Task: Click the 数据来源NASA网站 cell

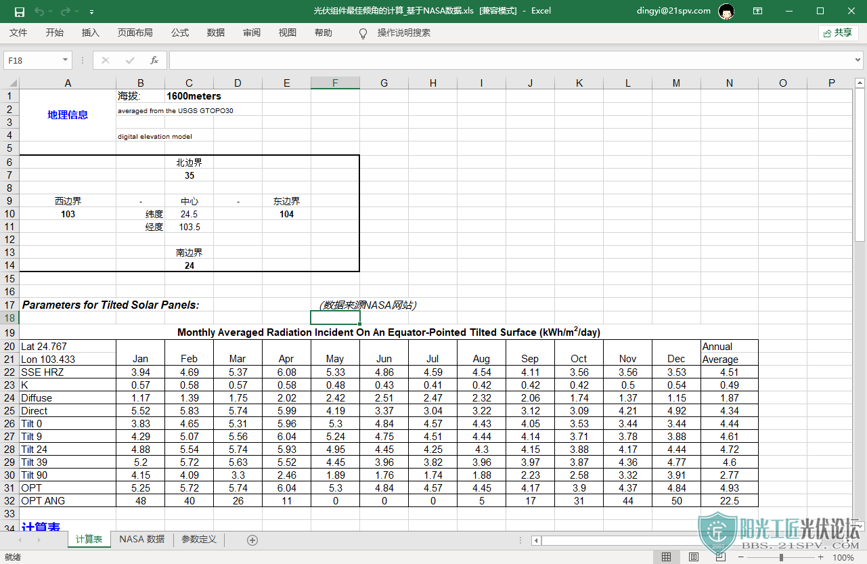Action: click(x=368, y=305)
